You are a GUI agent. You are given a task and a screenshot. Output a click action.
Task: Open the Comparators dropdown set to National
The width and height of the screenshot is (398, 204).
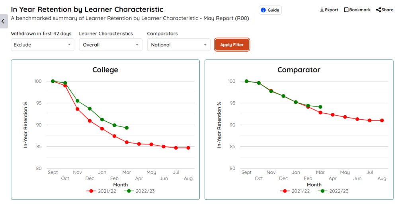click(179, 45)
